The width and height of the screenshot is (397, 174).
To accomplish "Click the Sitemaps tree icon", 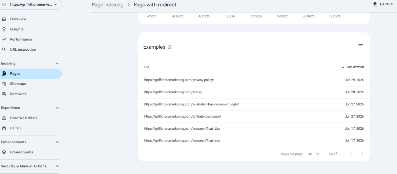I will tap(4, 83).
